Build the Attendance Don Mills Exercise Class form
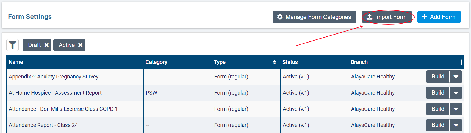The width and height of the screenshot is (471, 133). click(438, 109)
